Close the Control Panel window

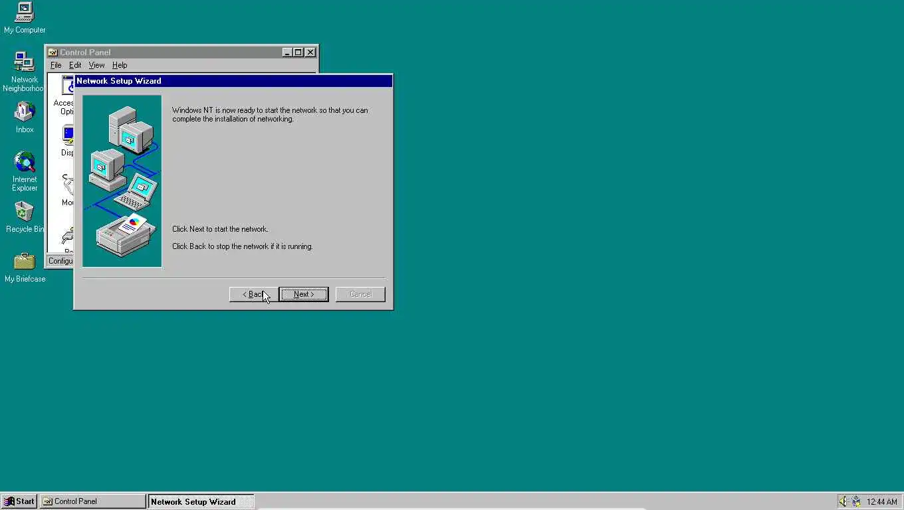(x=310, y=52)
